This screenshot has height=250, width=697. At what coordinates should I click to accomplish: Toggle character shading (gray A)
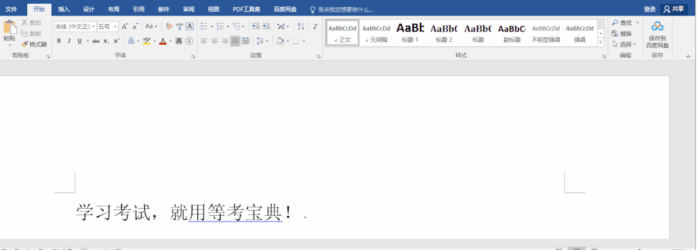click(x=179, y=41)
